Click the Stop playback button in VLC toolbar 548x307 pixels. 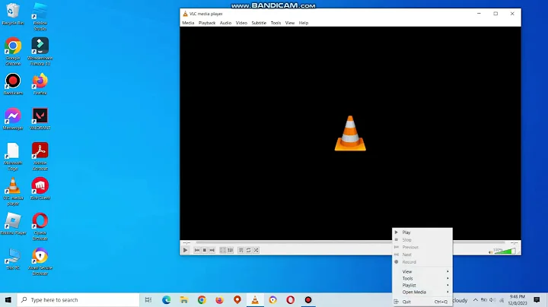click(205, 250)
